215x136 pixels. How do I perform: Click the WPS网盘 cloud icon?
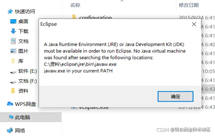(10, 104)
